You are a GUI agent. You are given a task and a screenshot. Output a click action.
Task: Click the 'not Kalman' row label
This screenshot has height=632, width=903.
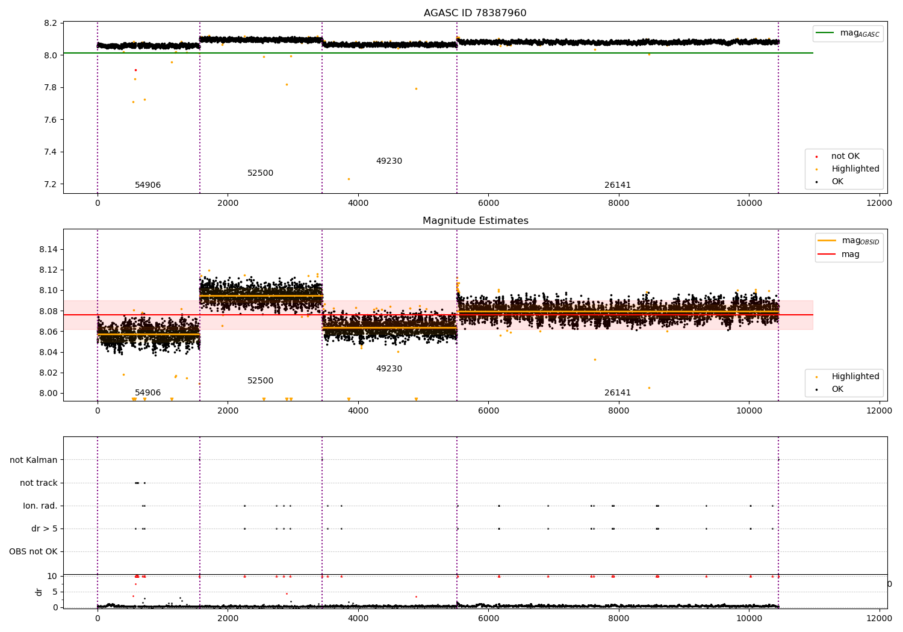tap(34, 460)
